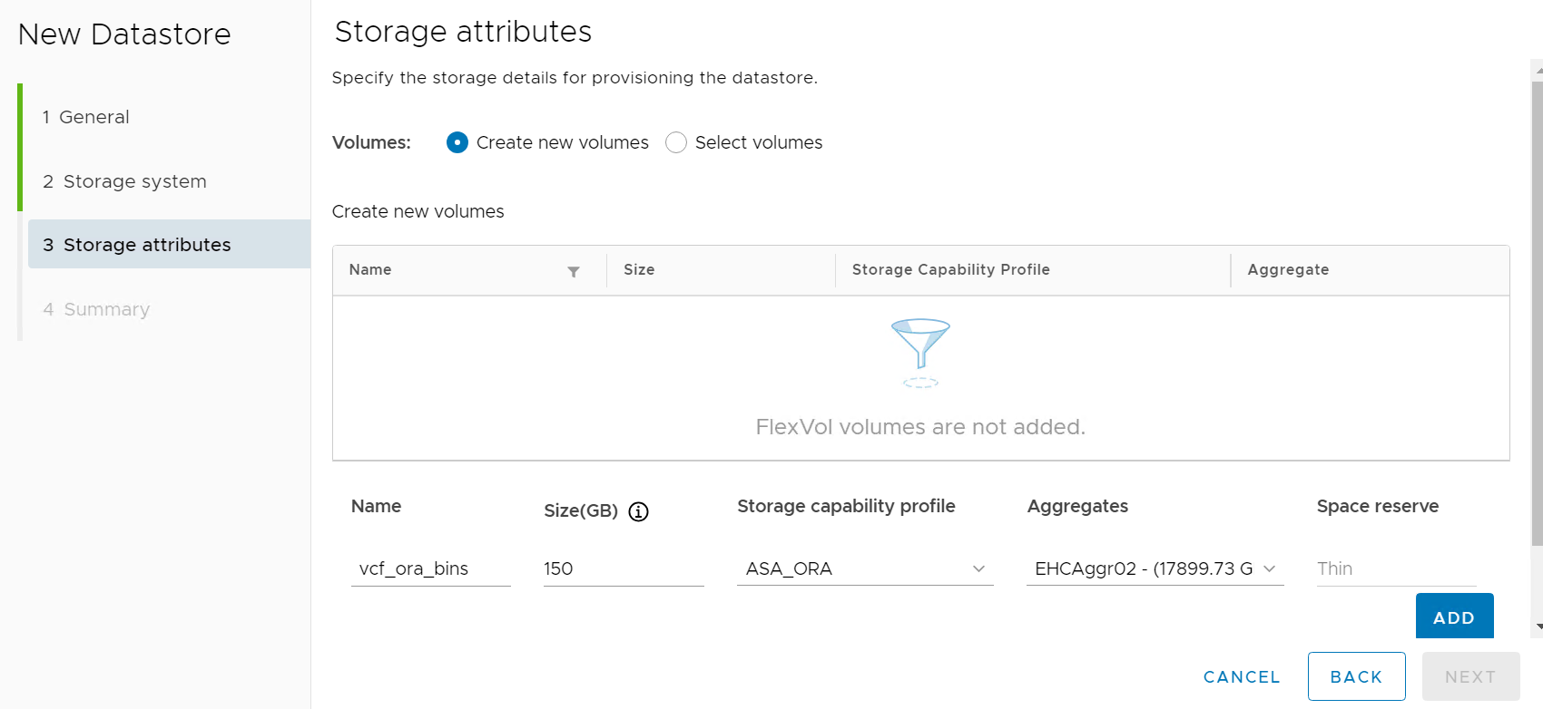Screen dimensions: 1543x709
Task: Click the scrollbar down arrow
Action: coord(1538,626)
